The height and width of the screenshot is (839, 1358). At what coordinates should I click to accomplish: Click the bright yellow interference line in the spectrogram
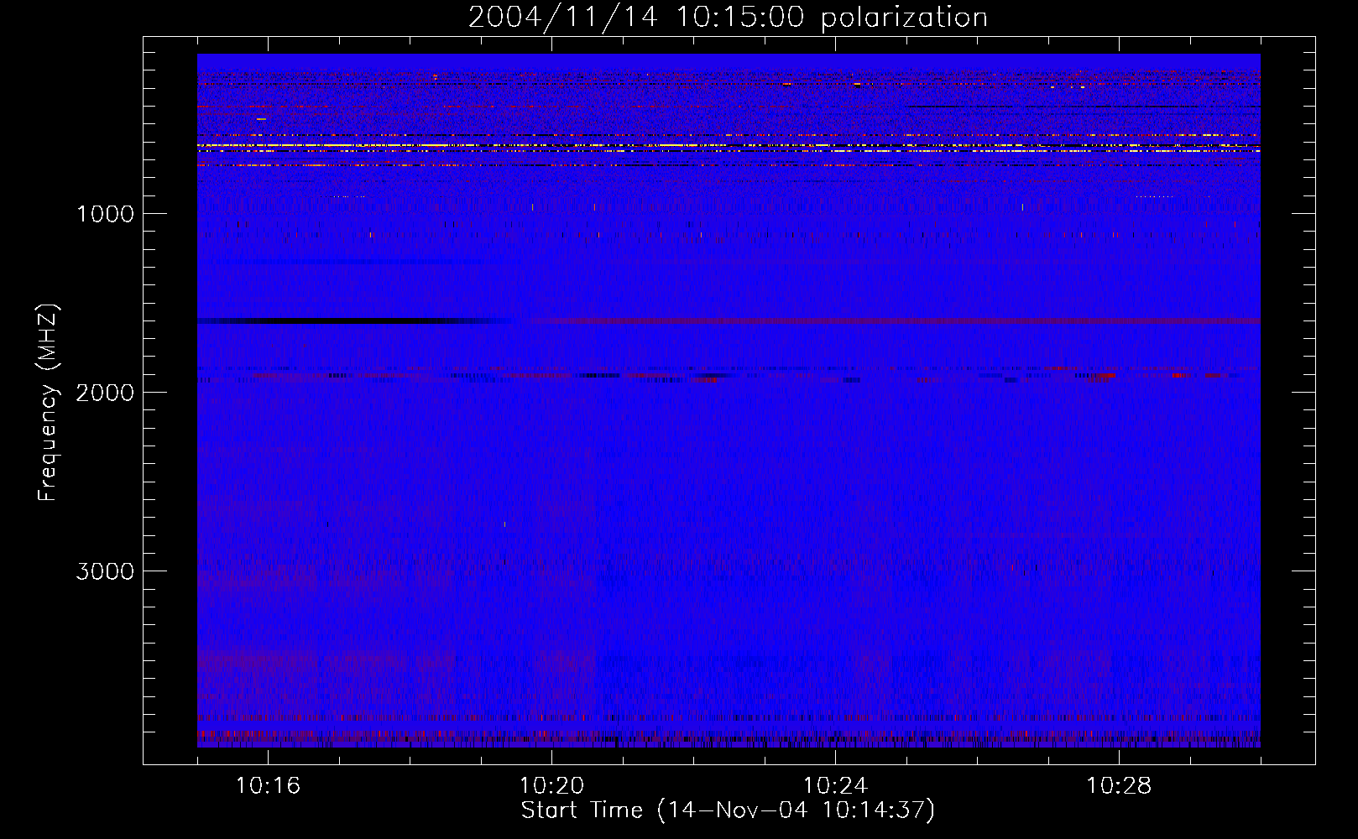(729, 146)
